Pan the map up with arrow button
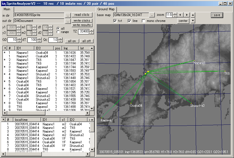The image size is (234, 158). point(193,15)
